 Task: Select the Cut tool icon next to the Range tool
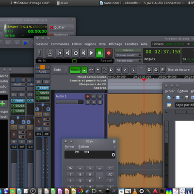pos(98,70)
